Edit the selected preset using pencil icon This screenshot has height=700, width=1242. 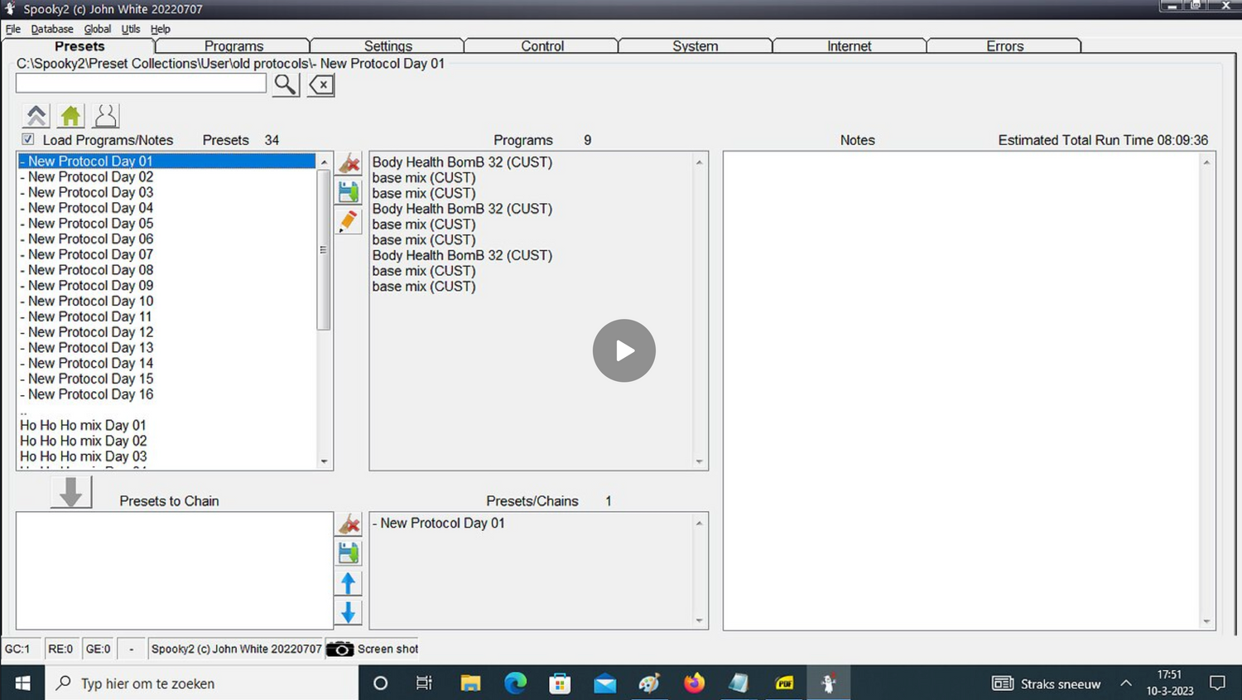[348, 220]
